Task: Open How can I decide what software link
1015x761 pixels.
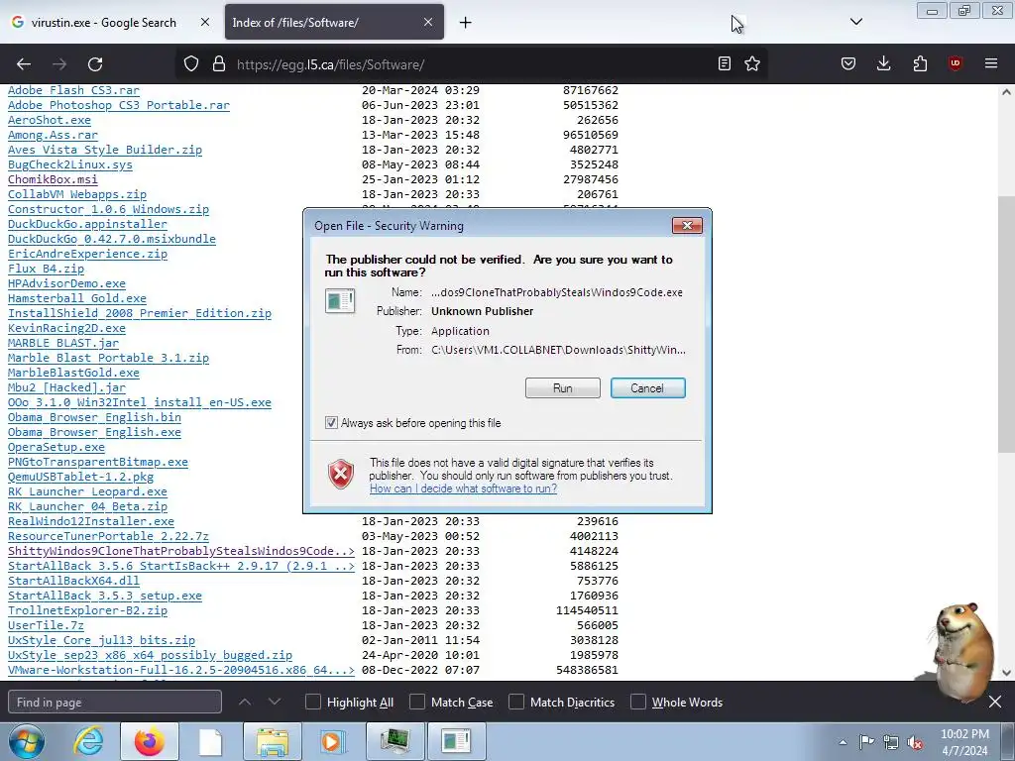Action: coord(463,489)
